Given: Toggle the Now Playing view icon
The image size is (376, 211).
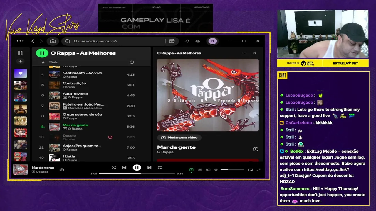Looking at the screenshot, I should tap(192, 170).
